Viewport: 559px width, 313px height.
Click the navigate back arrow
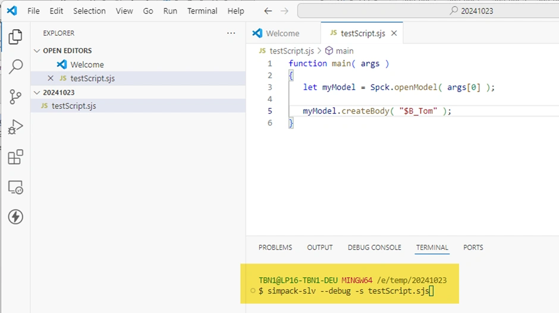point(268,11)
